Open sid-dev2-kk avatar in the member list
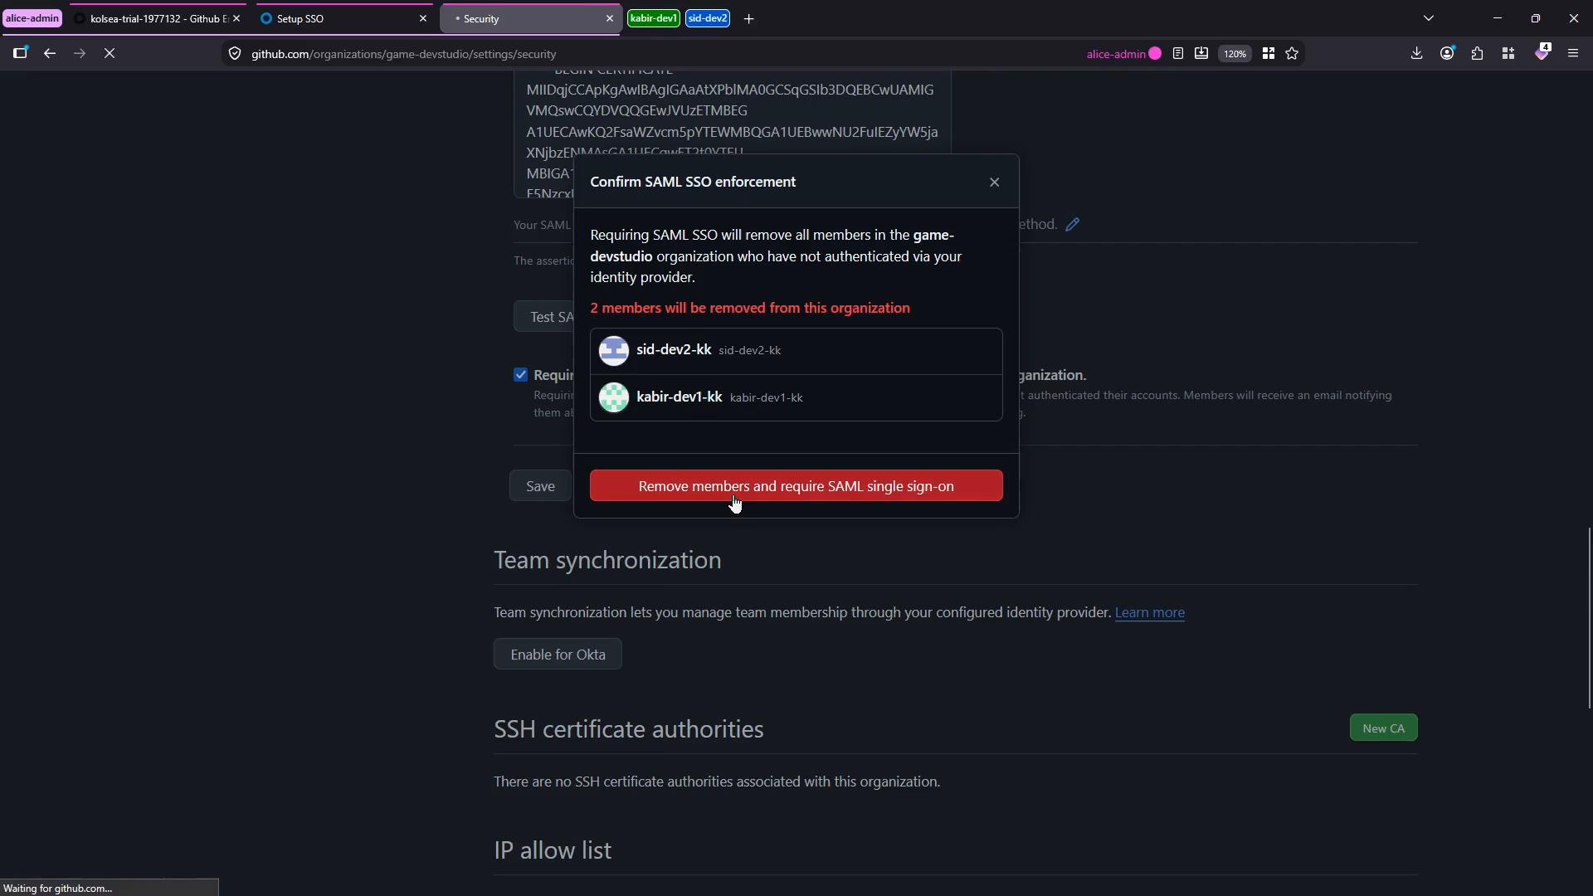Image resolution: width=1593 pixels, height=896 pixels. (614, 351)
